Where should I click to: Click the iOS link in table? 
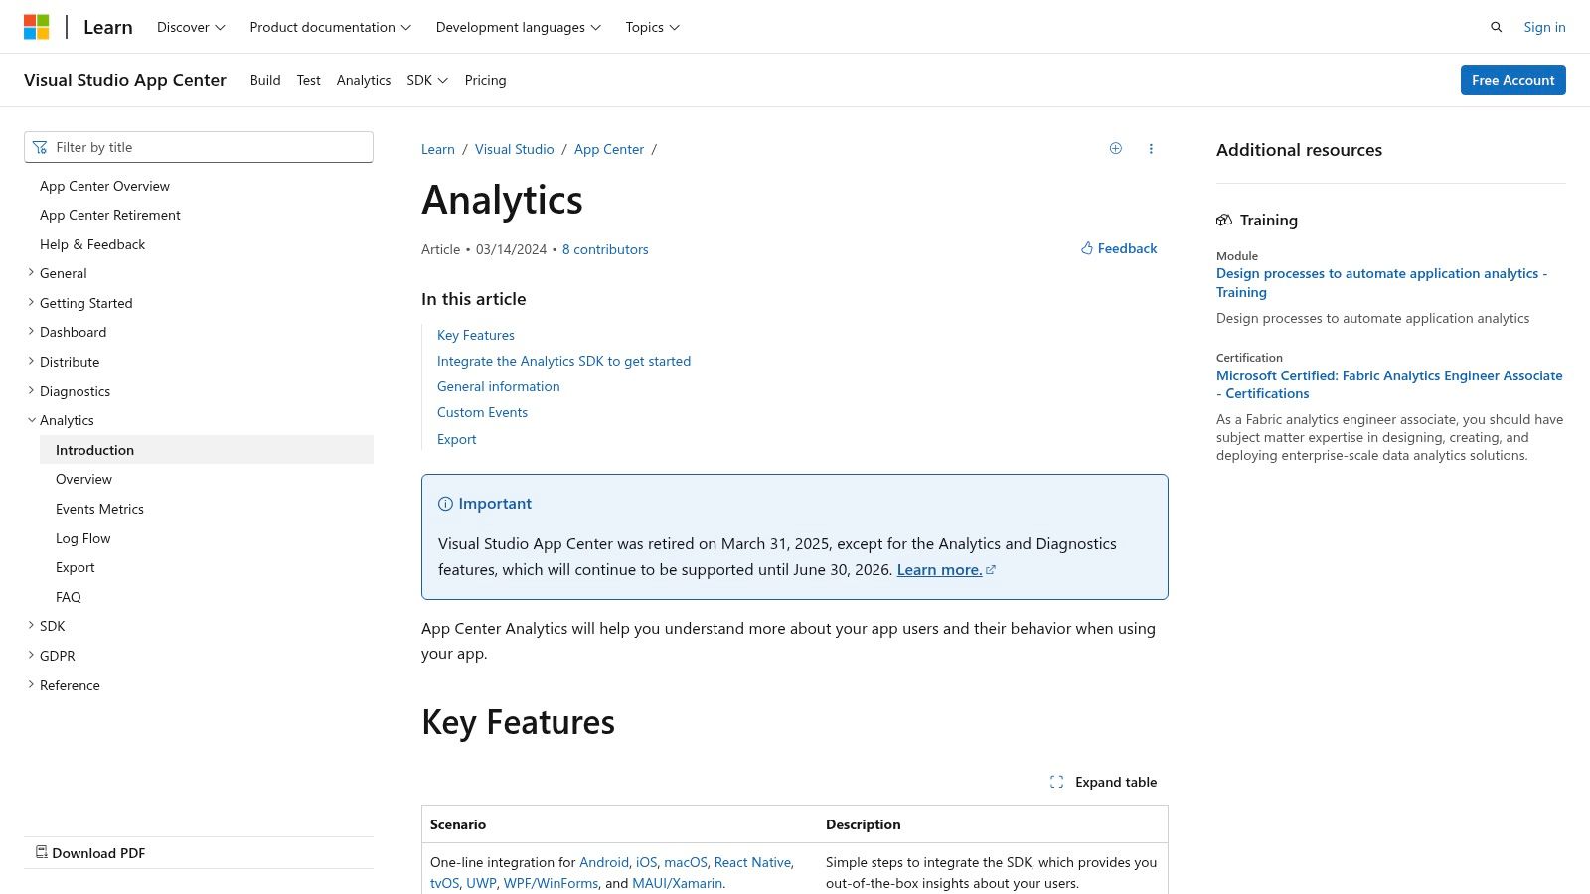point(646,862)
